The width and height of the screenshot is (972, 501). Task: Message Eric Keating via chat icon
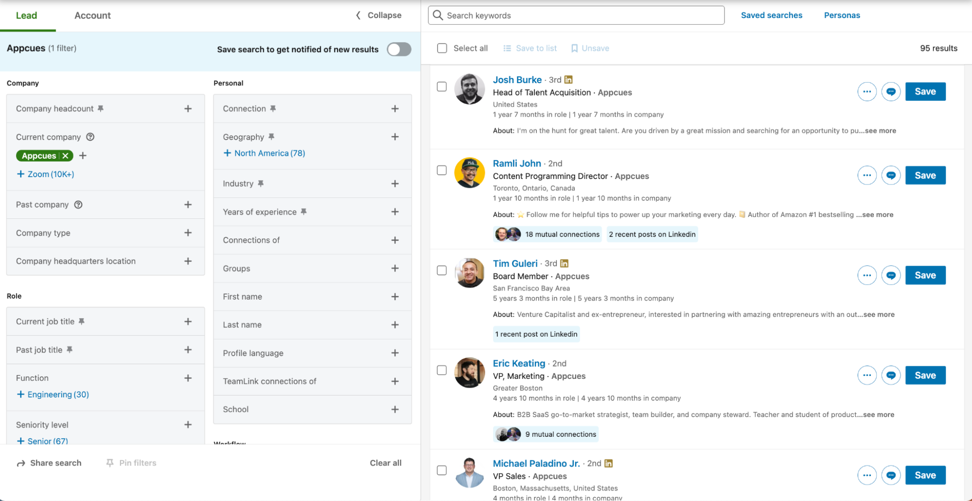[891, 376]
